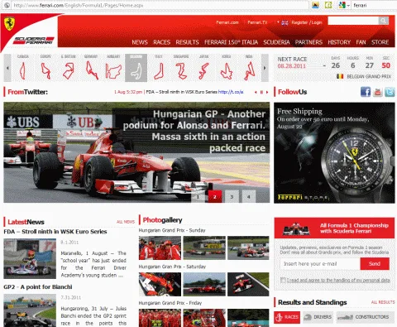
Task: Click the Send newsletter button
Action: click(375, 264)
